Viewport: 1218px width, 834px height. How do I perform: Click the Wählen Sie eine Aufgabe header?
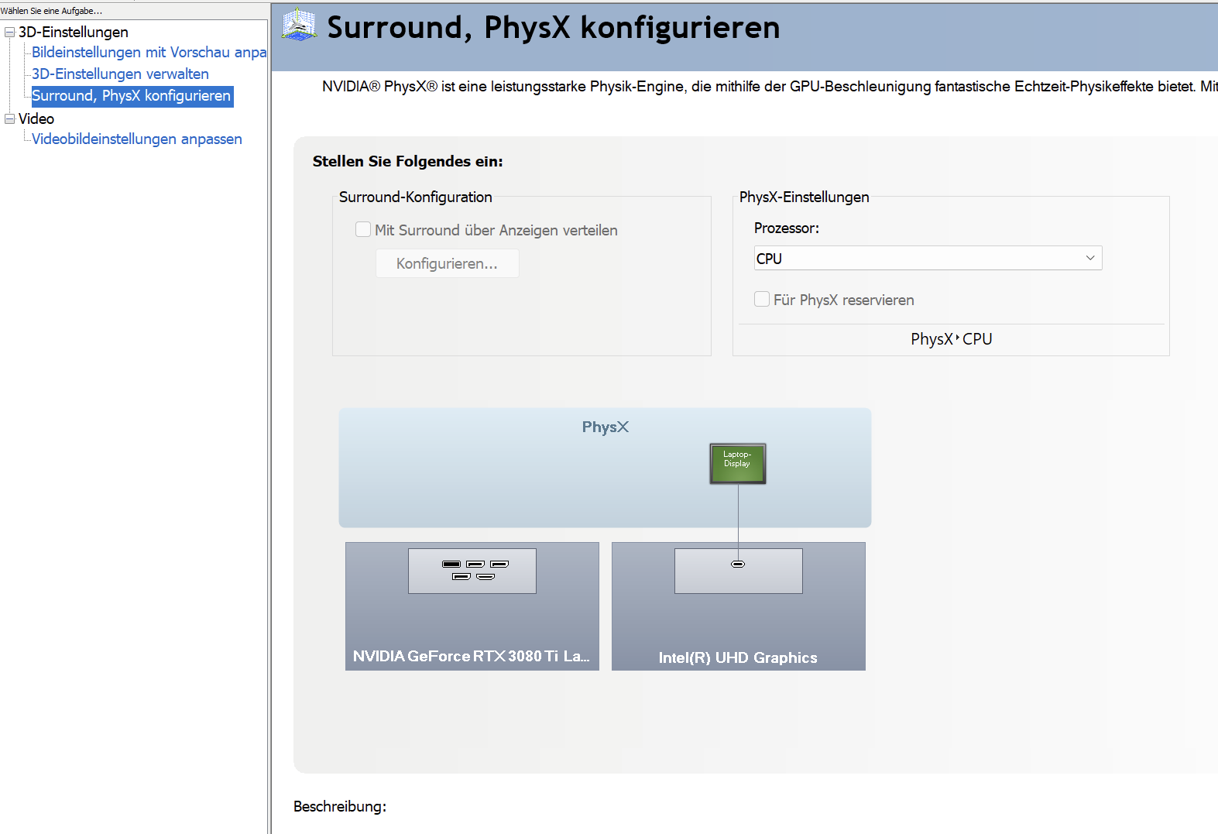51,11
